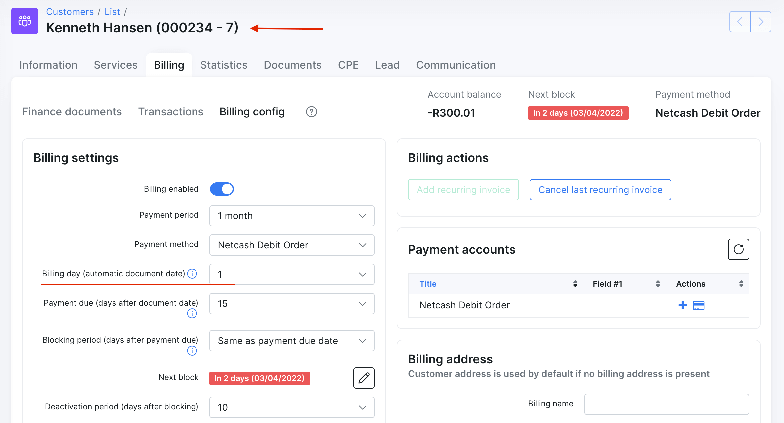Image resolution: width=784 pixels, height=423 pixels.
Task: Open the Transactions sub-tab
Action: 171,112
